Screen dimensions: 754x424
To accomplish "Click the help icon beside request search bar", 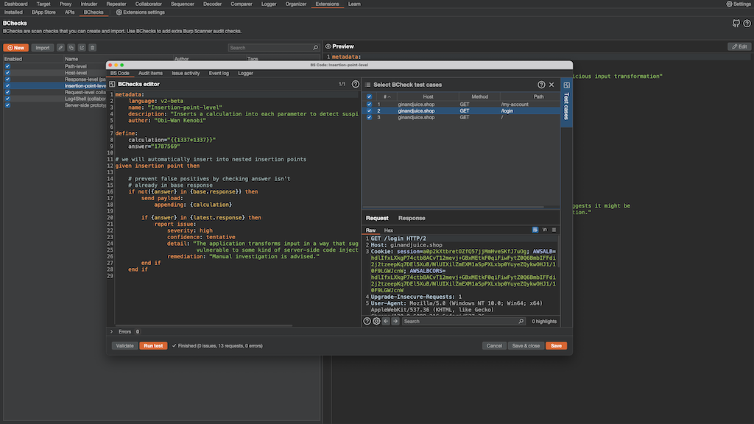I will 367,321.
